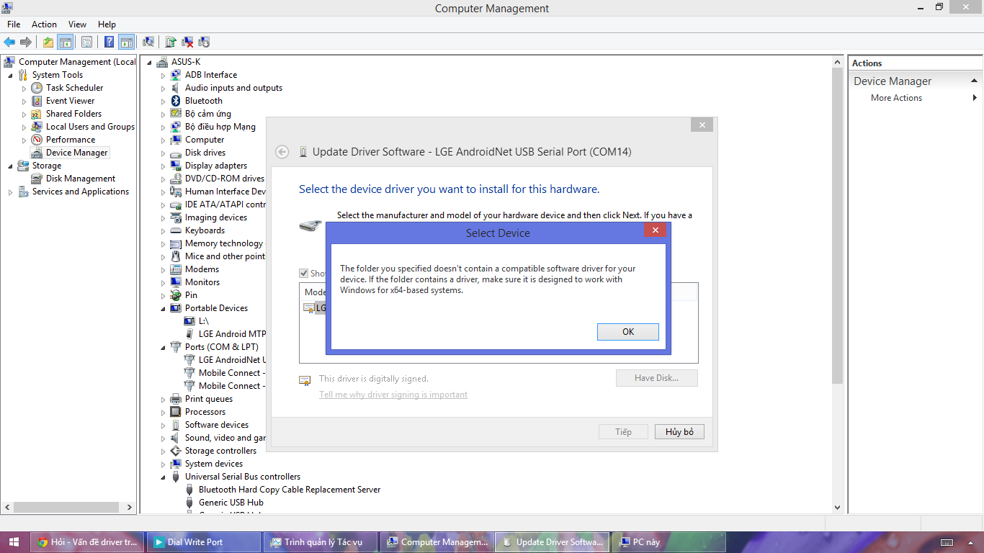Screen dimensions: 984x553
Task: Switch to Dial Write Port taskbar item
Action: click(203, 542)
